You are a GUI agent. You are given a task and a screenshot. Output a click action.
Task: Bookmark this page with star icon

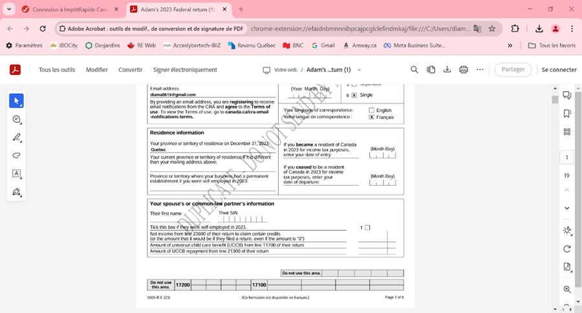[492, 28]
